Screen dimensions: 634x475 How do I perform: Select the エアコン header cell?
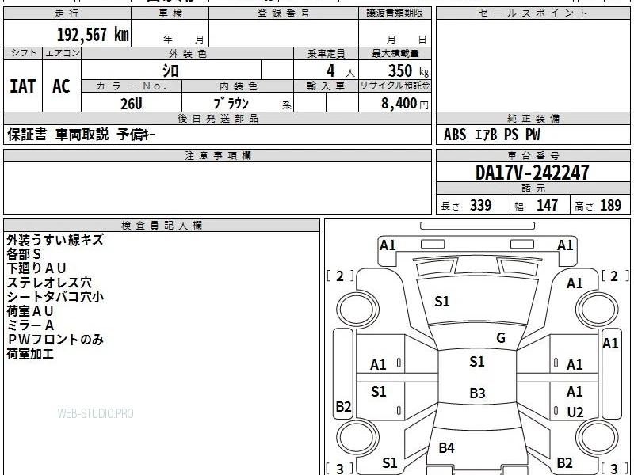[x=62, y=53]
